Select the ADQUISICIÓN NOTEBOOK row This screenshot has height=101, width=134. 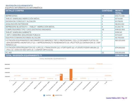click(67, 24)
